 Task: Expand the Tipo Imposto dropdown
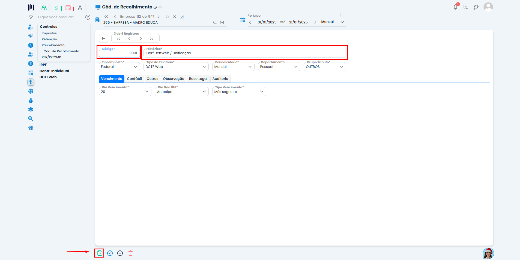click(135, 67)
